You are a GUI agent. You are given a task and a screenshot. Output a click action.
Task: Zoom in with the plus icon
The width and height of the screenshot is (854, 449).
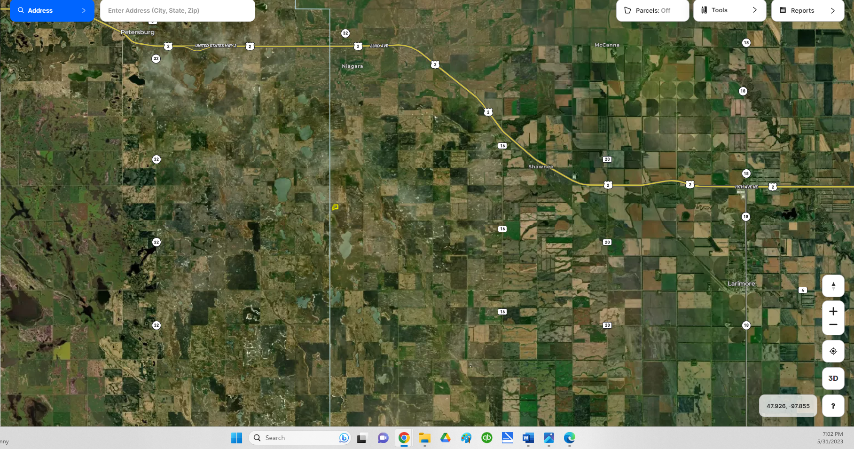pyautogui.click(x=833, y=311)
